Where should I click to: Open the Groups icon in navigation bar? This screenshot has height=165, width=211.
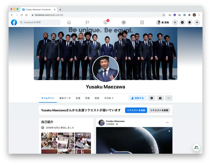tap(124, 22)
